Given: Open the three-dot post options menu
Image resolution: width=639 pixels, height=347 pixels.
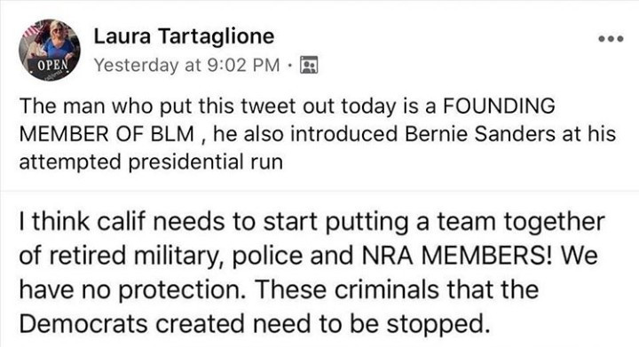Looking at the screenshot, I should coord(611,39).
